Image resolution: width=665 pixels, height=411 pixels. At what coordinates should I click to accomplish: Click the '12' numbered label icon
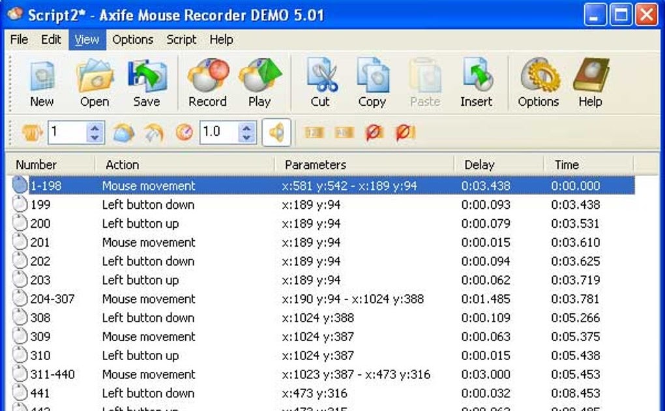coord(314,133)
